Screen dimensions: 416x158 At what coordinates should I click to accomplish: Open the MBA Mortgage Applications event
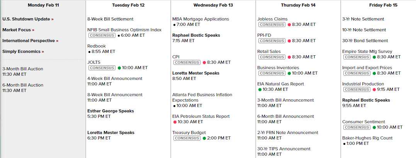tap(200, 19)
